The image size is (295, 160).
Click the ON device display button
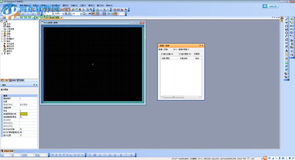tap(90, 14)
